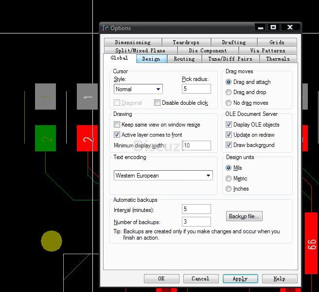
Task: Close the Options dialog with X
Action: tap(290, 27)
